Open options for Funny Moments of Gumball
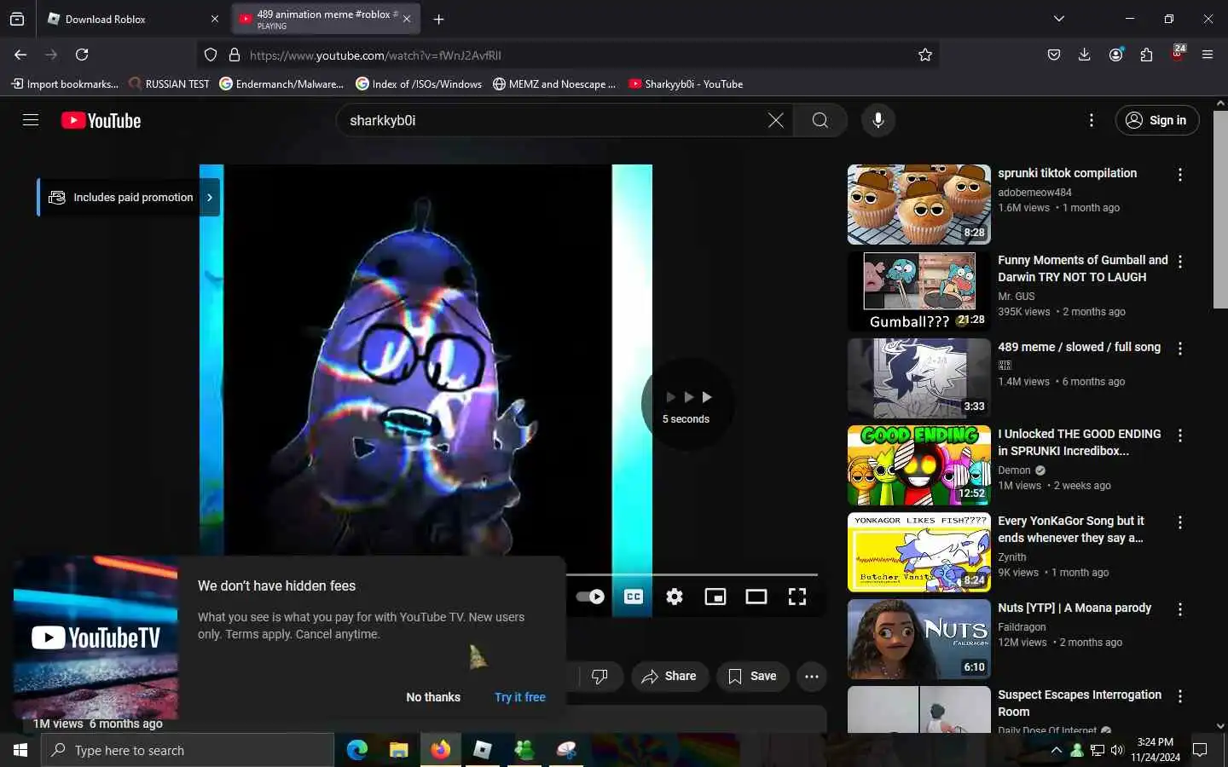 click(x=1180, y=262)
